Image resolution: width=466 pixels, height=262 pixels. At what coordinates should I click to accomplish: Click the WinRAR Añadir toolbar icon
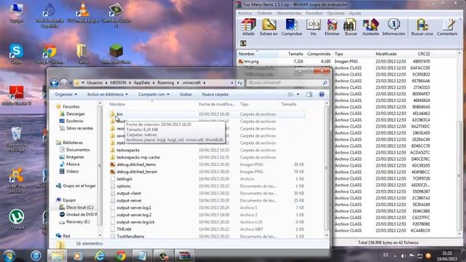click(248, 27)
